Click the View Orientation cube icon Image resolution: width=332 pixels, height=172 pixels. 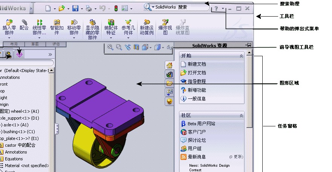(x=145, y=47)
